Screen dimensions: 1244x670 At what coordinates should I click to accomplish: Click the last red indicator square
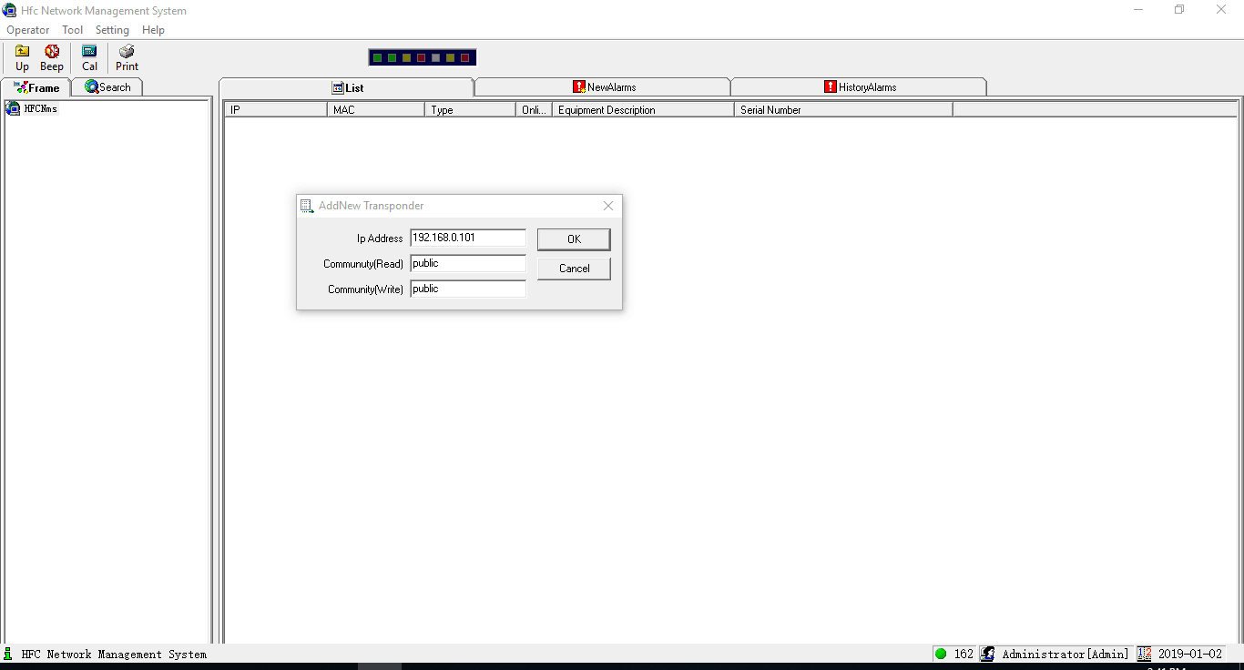[464, 57]
